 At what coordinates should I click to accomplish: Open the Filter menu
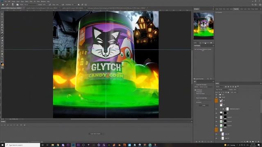(x=31, y=1)
